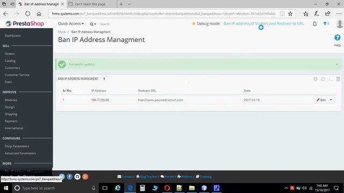The height and width of the screenshot is (193, 344).
Task: Click the Help question mark icon
Action: coord(337,38)
